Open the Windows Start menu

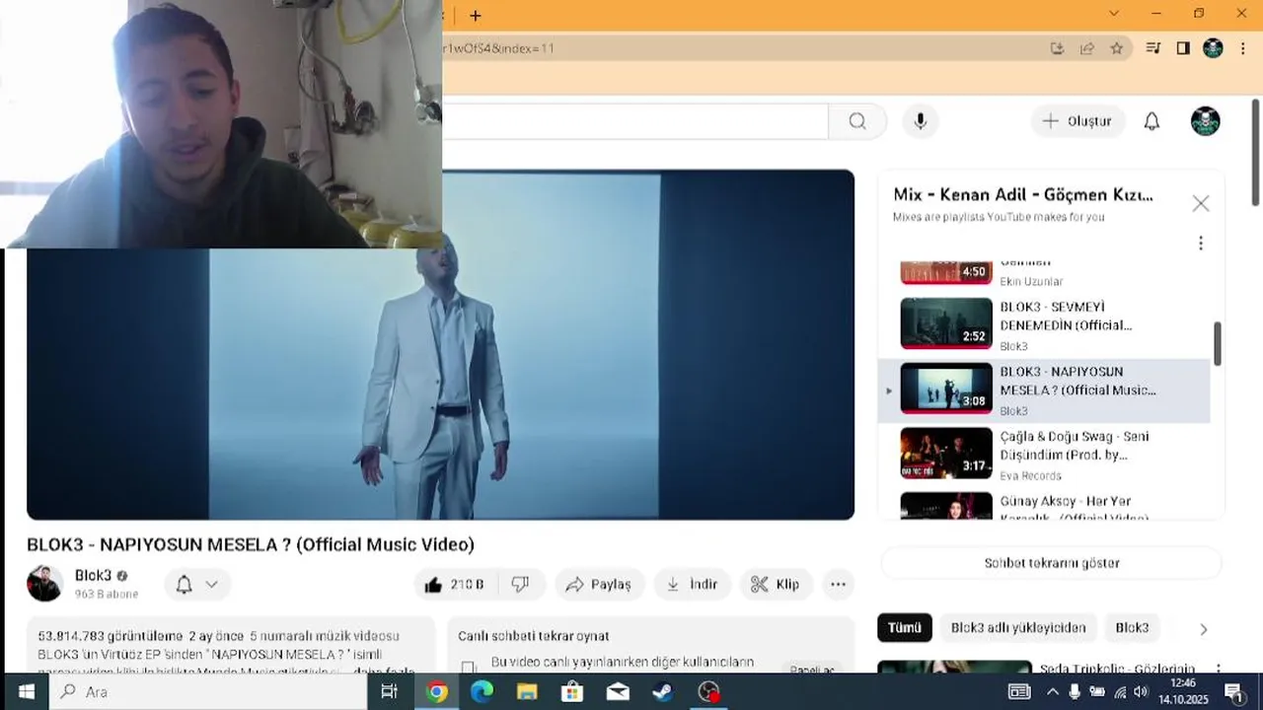[26, 691]
